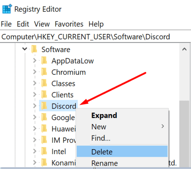The width and height of the screenshot is (191, 169).
Task: Select the Software folder icon
Action: point(34,49)
